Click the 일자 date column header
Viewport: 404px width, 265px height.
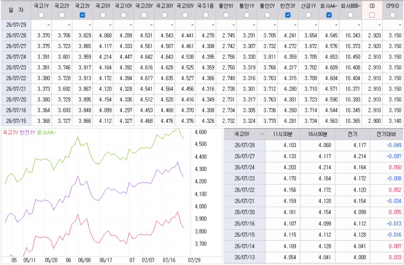pos(16,10)
